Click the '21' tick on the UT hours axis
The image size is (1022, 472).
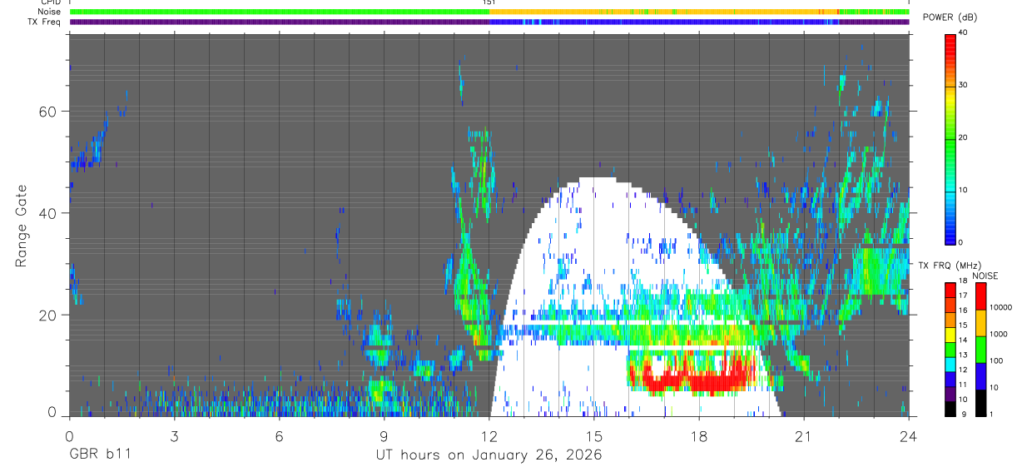click(803, 435)
